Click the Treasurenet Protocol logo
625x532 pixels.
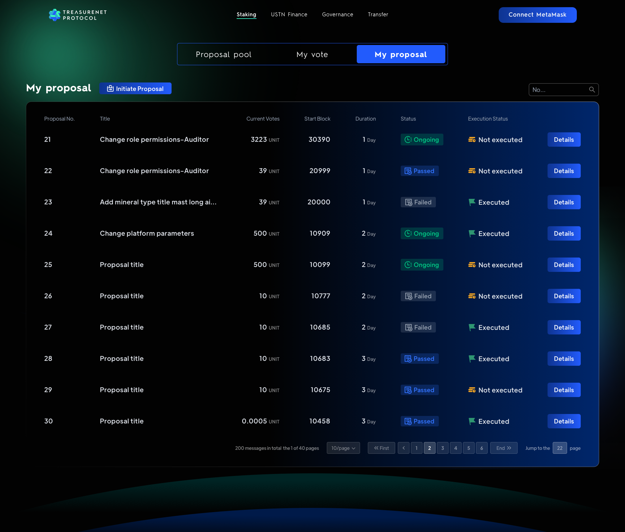click(77, 15)
